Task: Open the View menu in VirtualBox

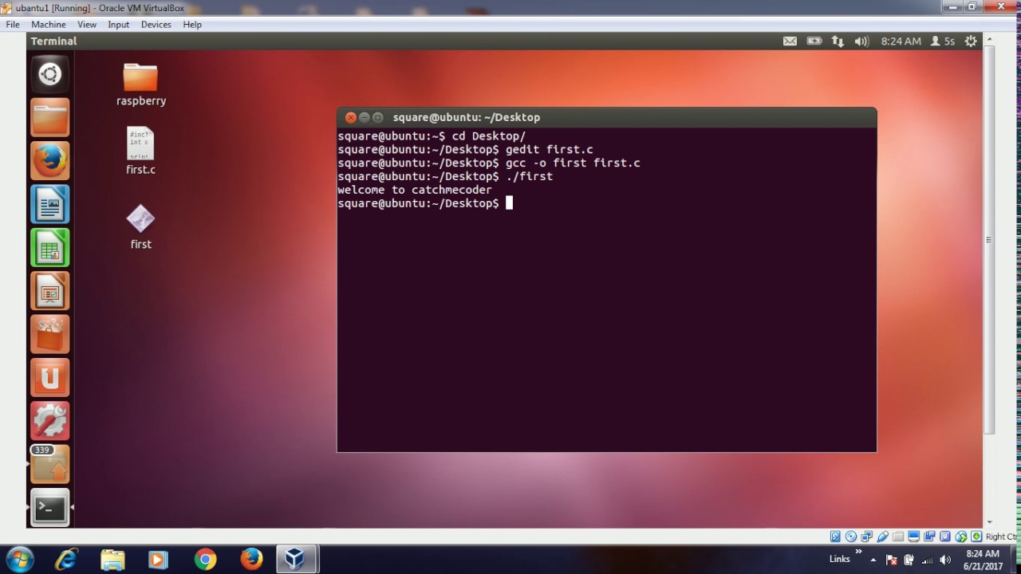Action: [87, 25]
